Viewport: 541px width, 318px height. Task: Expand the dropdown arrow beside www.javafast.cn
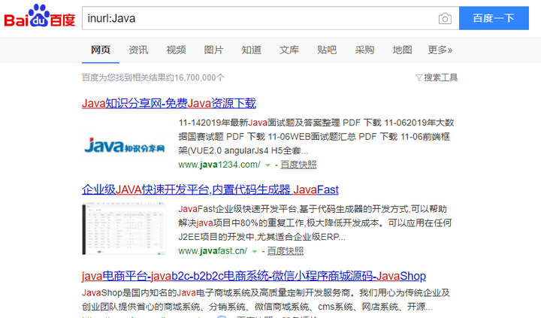255,252
